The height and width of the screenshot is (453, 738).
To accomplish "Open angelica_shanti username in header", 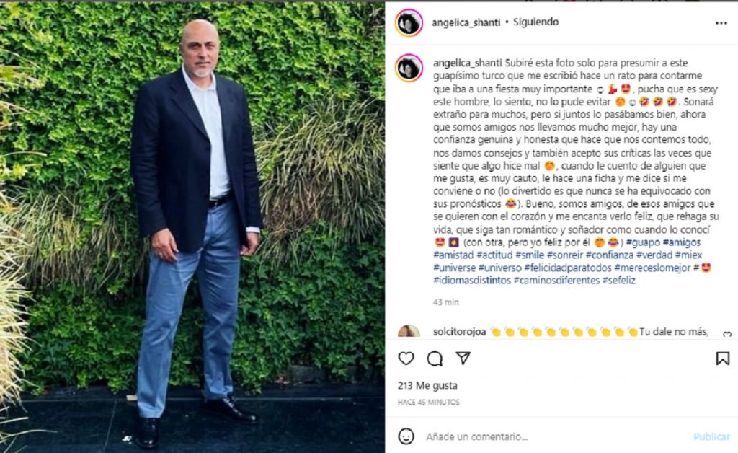I will pos(466,22).
